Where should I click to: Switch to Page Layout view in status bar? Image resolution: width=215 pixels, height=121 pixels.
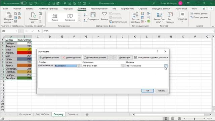(x=173, y=118)
